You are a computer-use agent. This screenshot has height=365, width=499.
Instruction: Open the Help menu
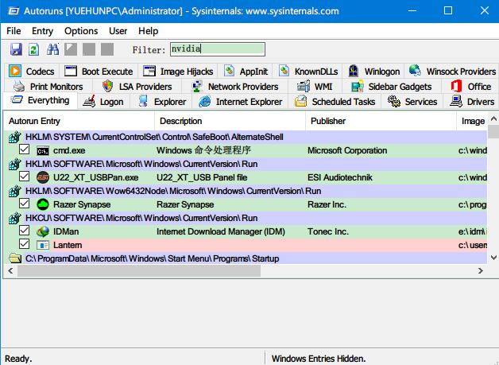tap(149, 31)
